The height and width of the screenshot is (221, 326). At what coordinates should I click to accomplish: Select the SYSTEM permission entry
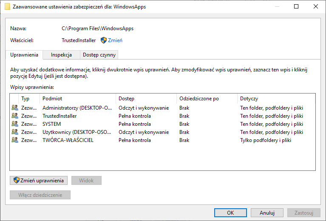[x=163, y=124]
